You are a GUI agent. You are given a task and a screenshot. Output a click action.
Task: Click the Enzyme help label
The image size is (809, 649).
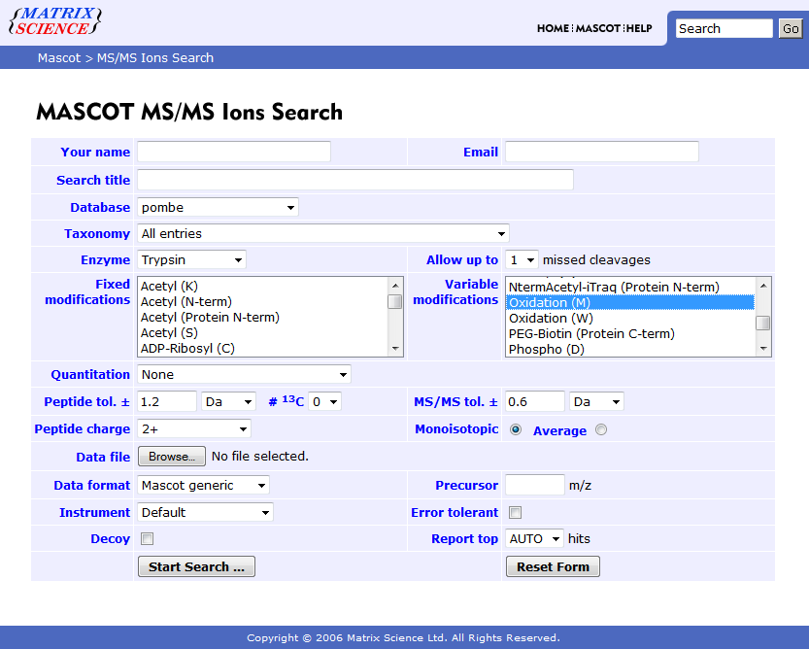[105, 259]
